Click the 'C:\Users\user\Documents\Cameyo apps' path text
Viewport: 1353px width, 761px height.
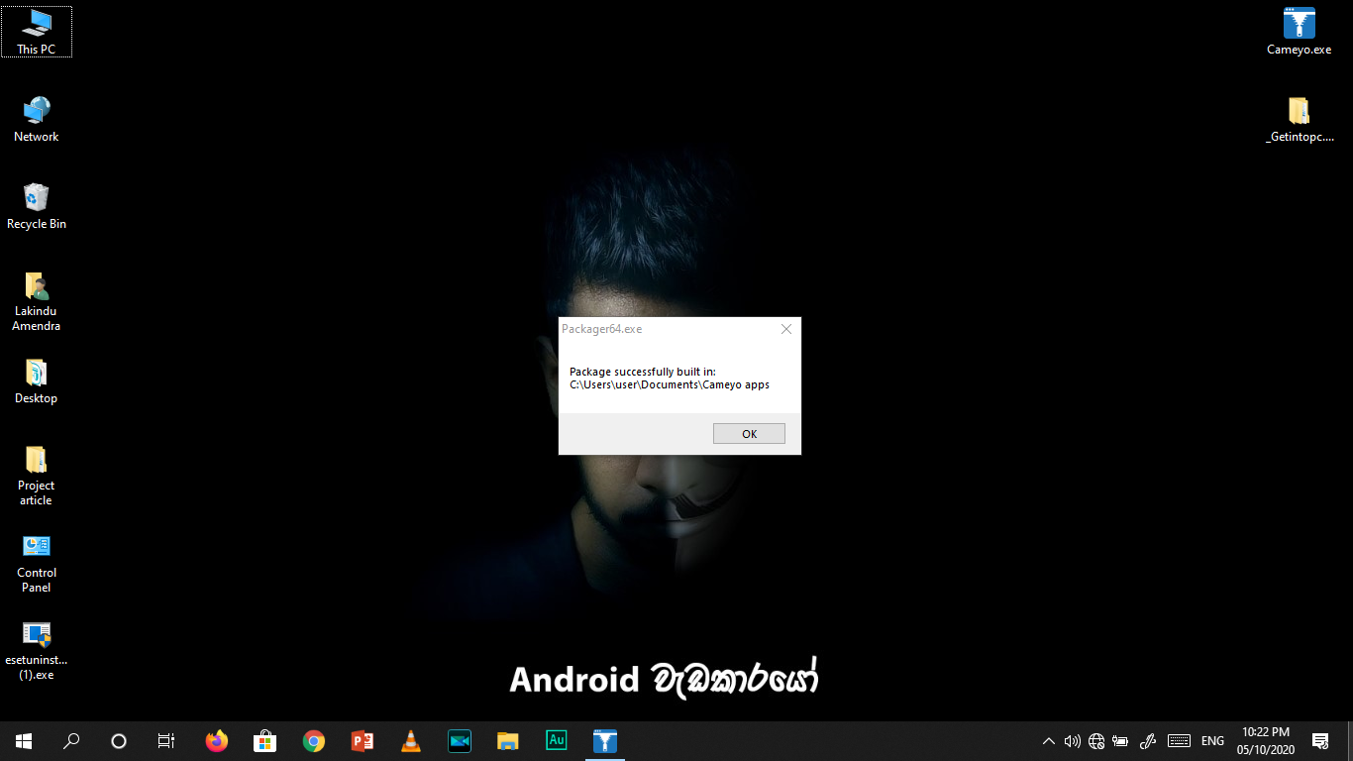click(670, 384)
